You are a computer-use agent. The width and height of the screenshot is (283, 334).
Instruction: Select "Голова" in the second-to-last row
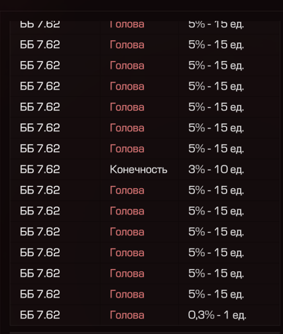(x=127, y=294)
